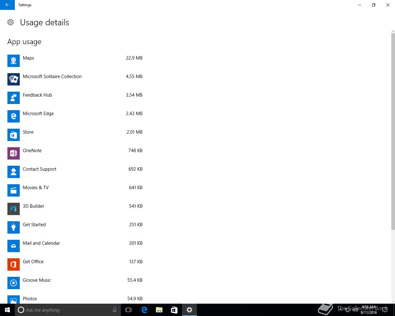Select the 3D Builder label
Image resolution: width=395 pixels, height=316 pixels.
(33, 206)
